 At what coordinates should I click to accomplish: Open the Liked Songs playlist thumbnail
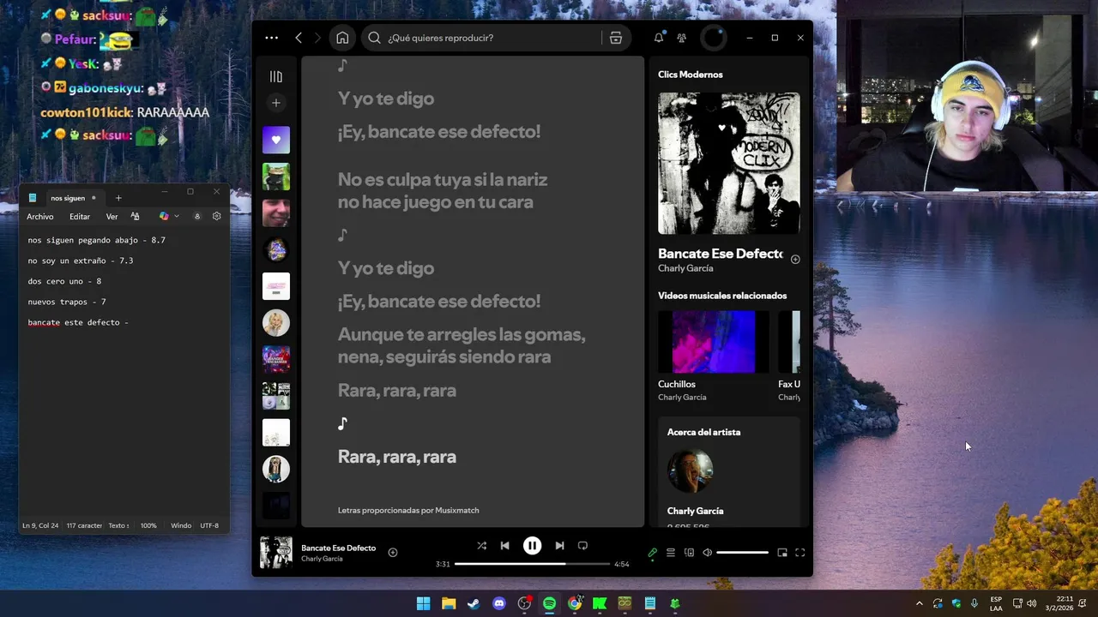(276, 140)
